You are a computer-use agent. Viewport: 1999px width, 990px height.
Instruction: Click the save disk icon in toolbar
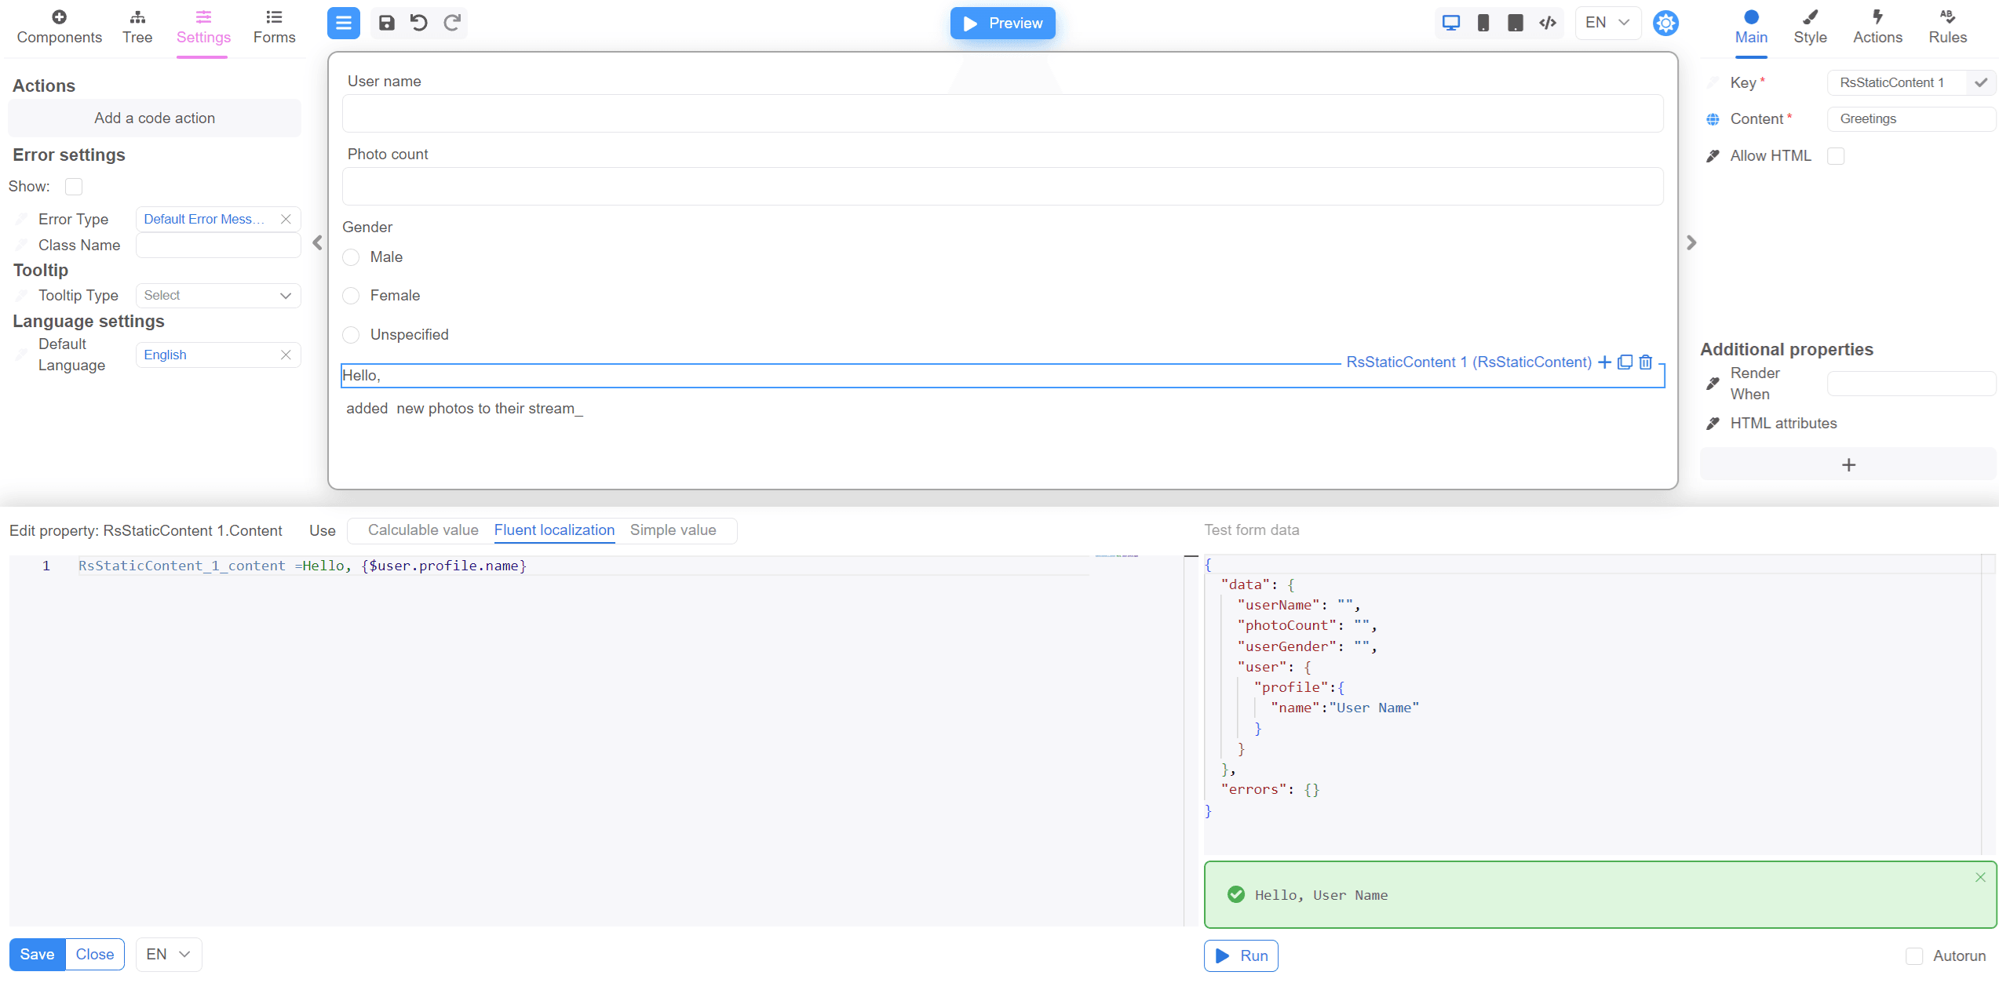[x=386, y=23]
